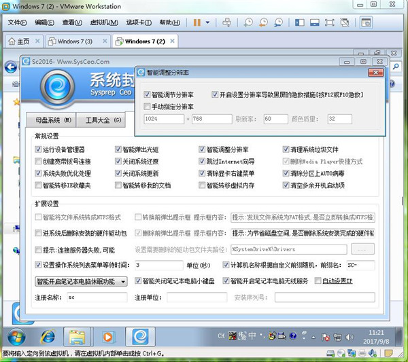This screenshot has height=362, width=408.
Task: Click the 1024 width input field
Action: 164,119
